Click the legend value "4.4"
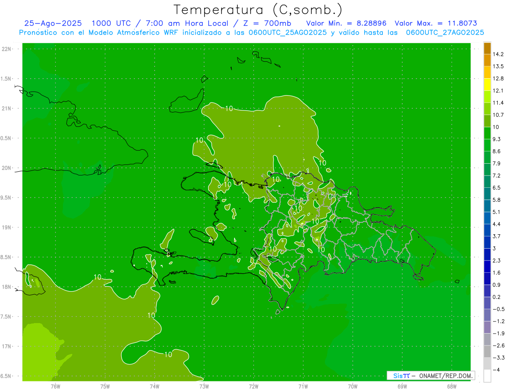 coord(497,224)
